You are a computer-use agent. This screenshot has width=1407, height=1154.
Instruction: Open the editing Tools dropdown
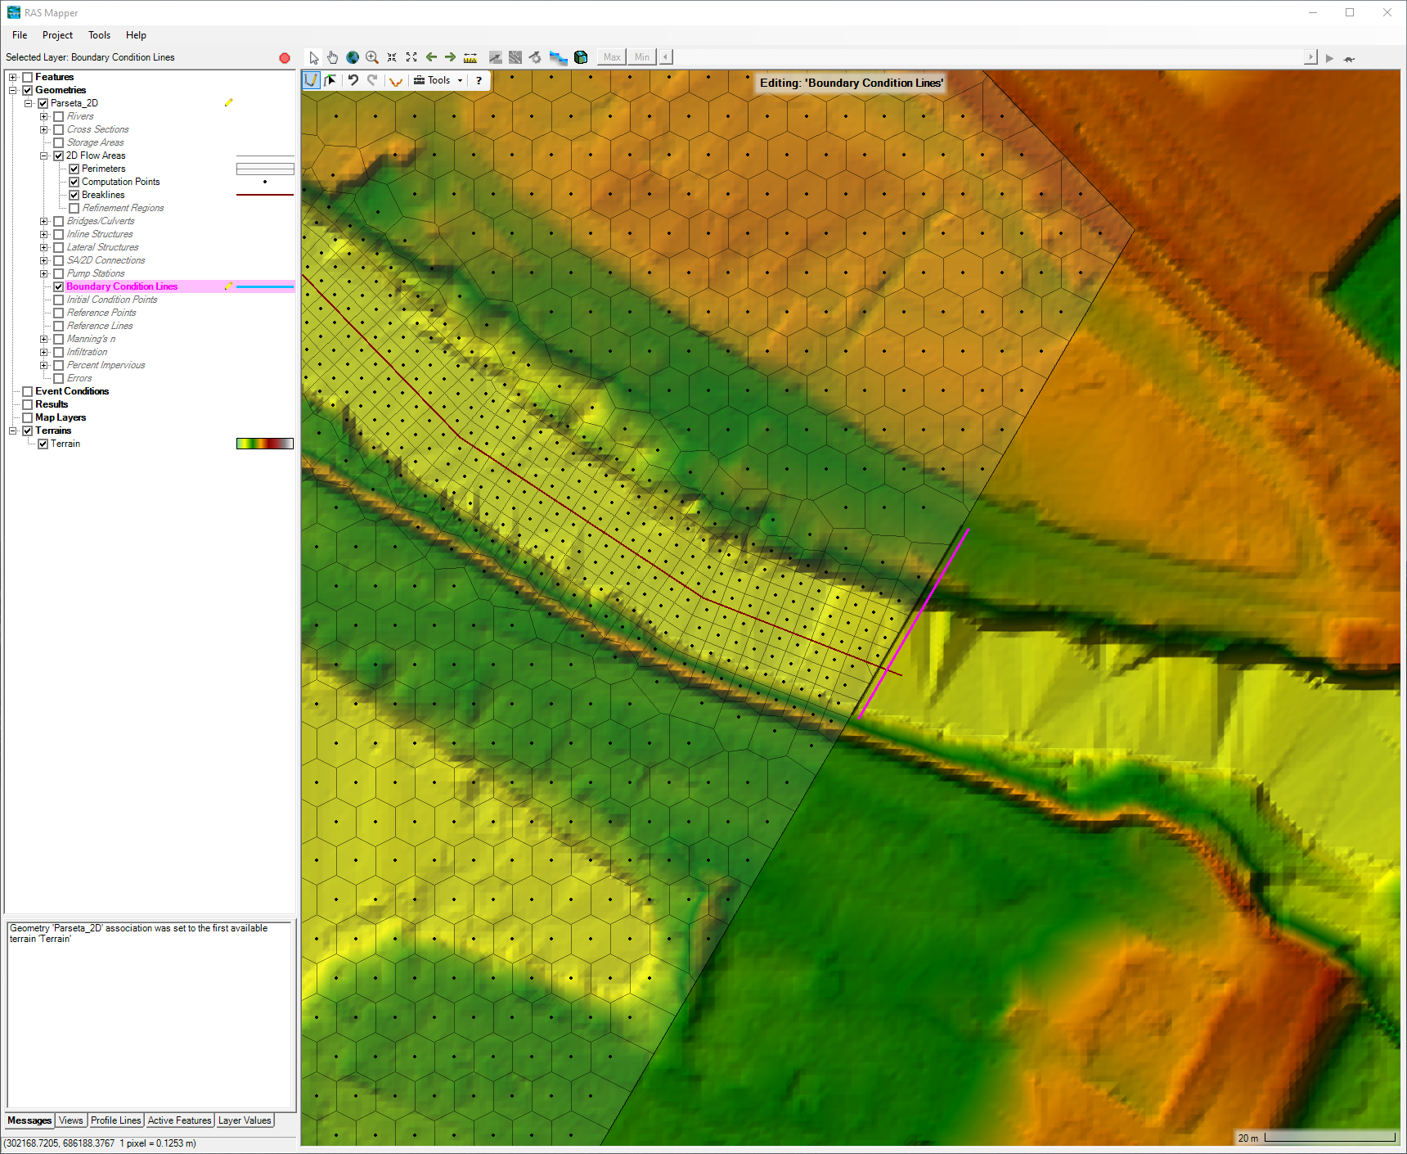pos(439,80)
